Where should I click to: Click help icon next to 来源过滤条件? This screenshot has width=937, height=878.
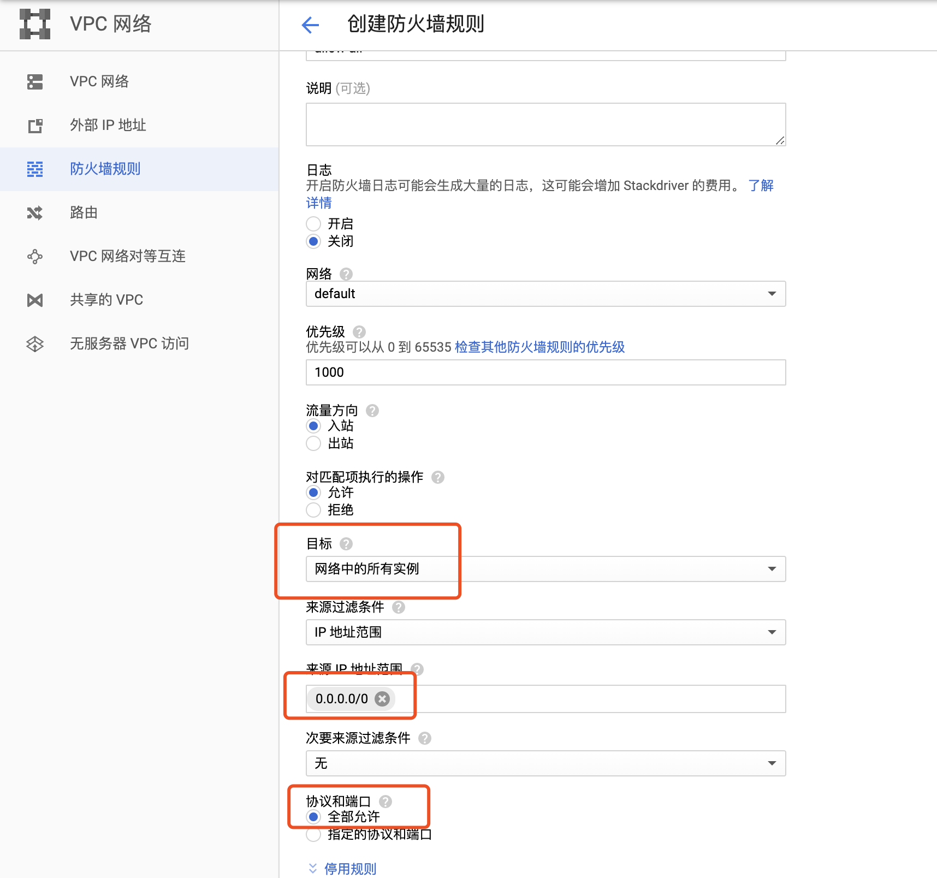tap(399, 607)
